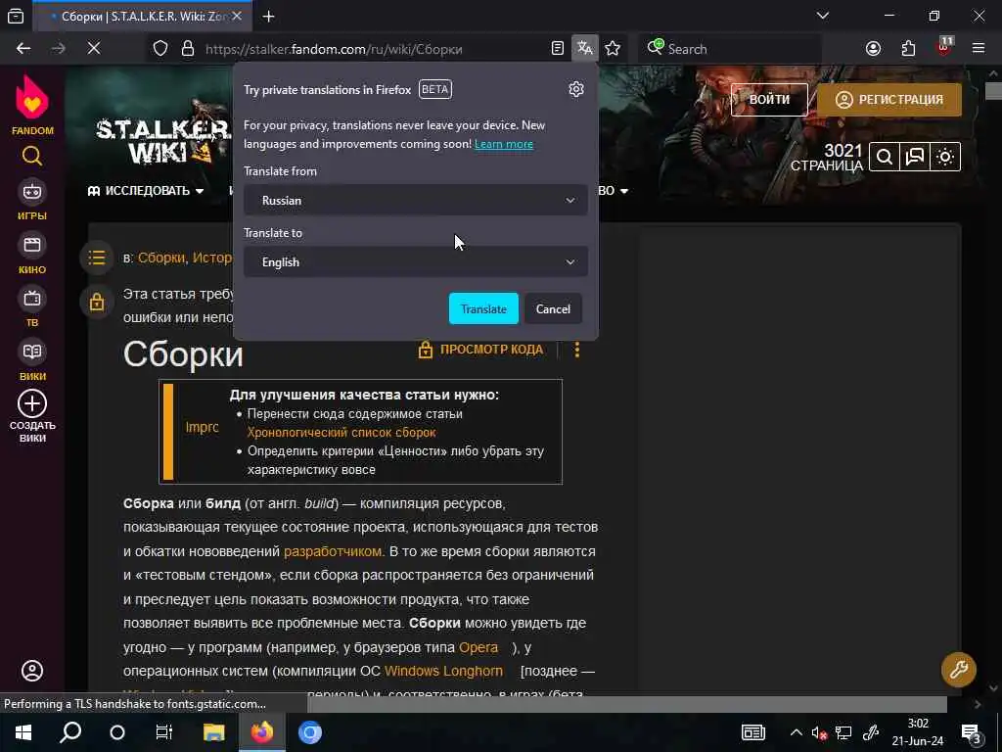Open more page actions menu
Image resolution: width=1002 pixels, height=752 pixels.
[576, 350]
